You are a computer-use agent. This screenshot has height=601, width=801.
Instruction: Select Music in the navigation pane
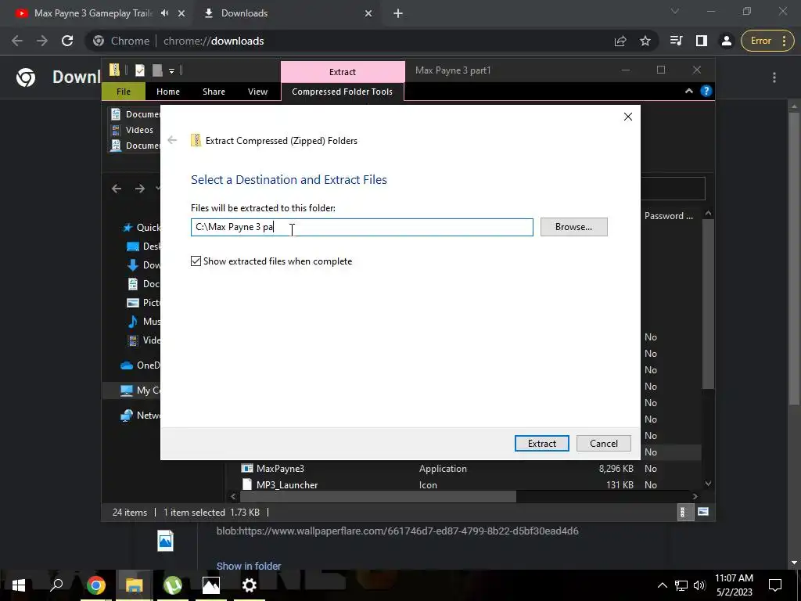pyautogui.click(x=144, y=322)
